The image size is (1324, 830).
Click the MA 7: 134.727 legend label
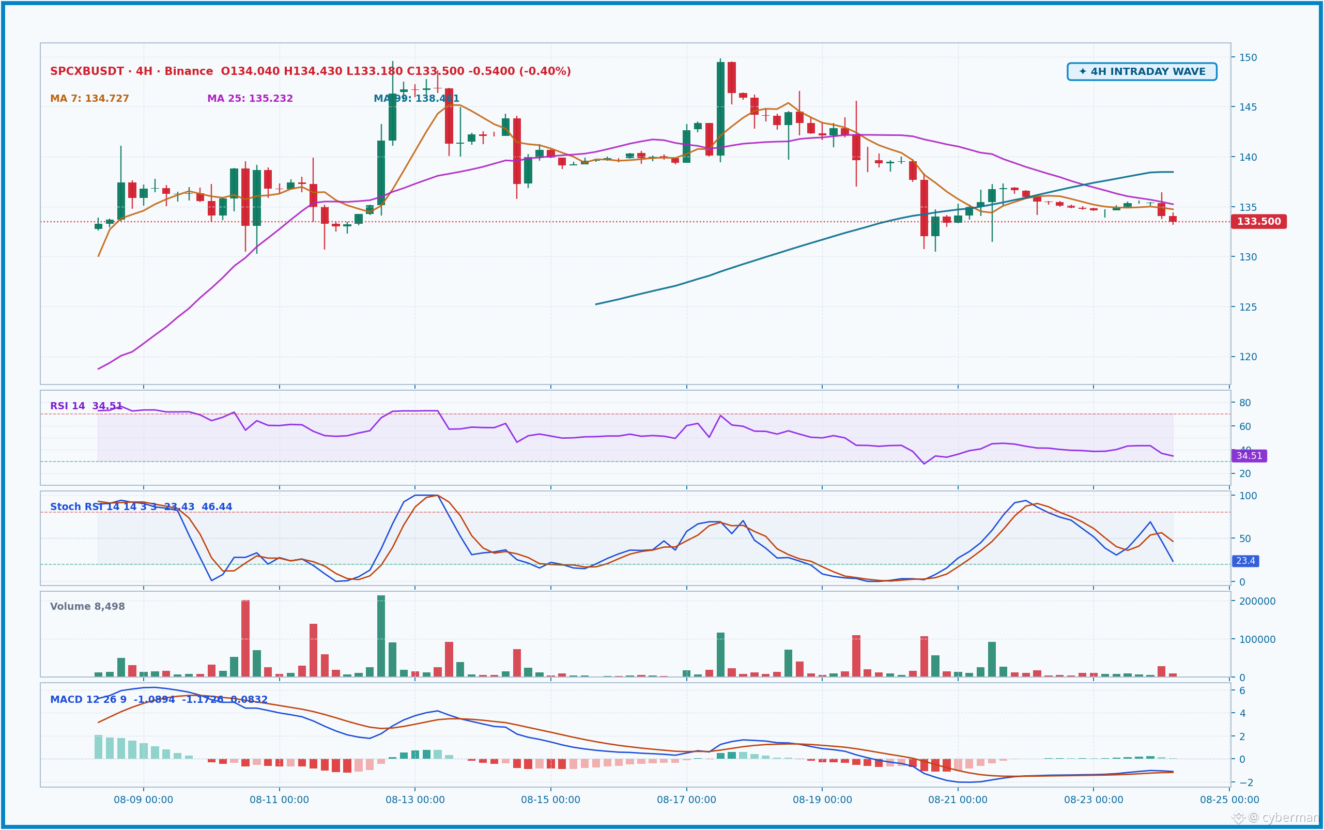click(x=89, y=99)
